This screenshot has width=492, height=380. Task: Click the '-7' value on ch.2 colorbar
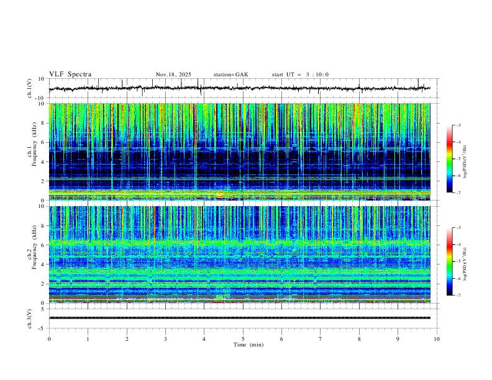coord(458,296)
